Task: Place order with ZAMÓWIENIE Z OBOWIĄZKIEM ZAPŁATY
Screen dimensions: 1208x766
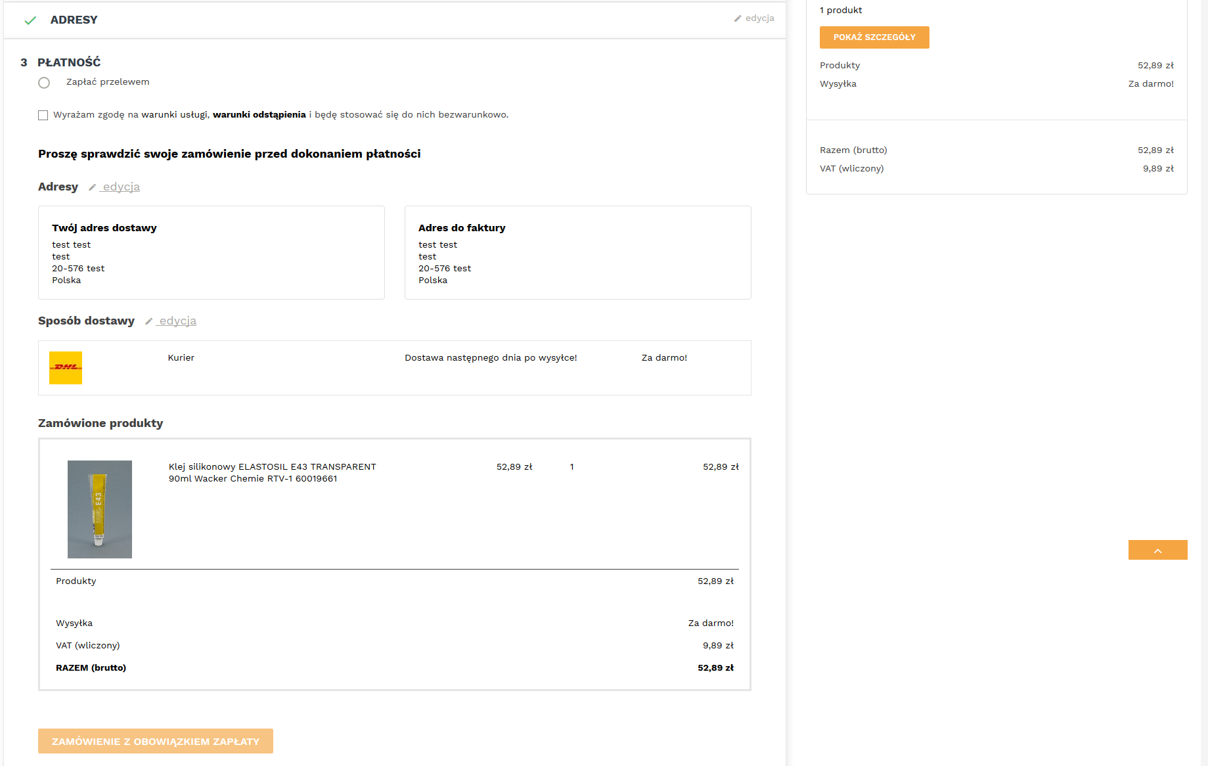Action: pyautogui.click(x=156, y=741)
